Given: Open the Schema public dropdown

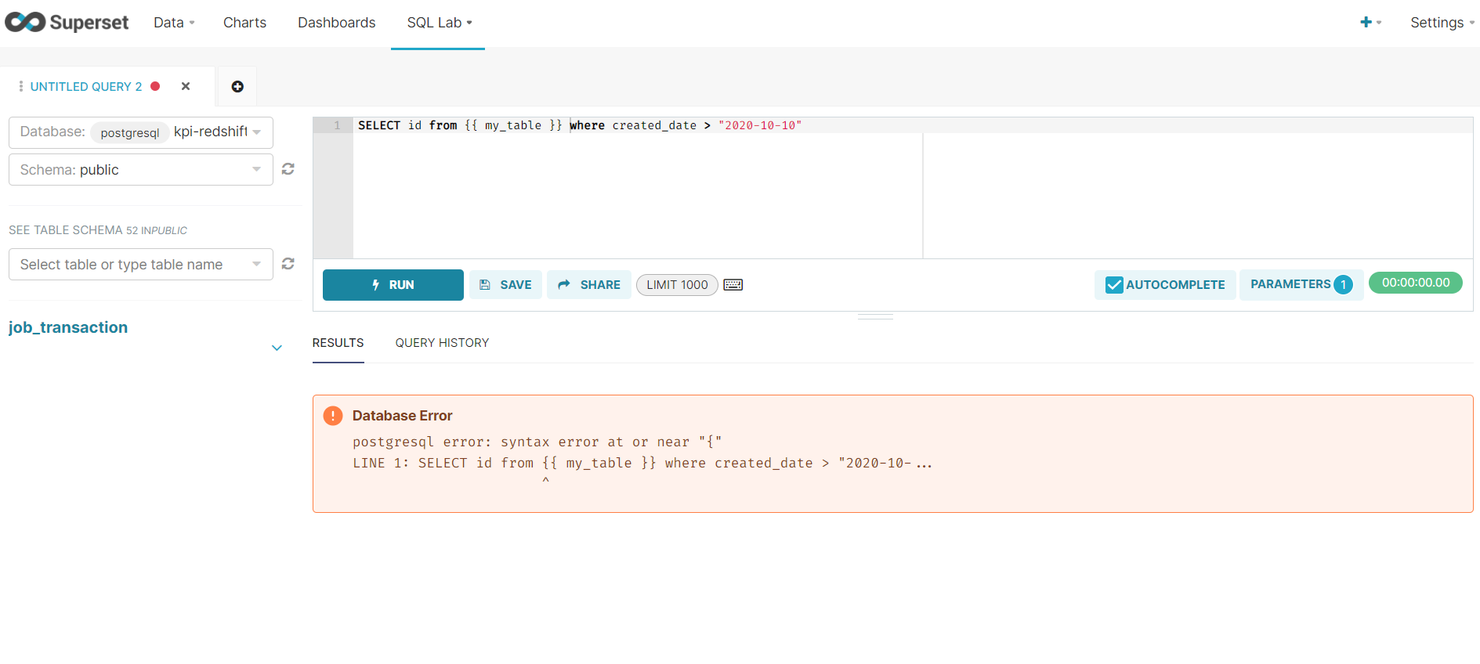Looking at the screenshot, I should coord(141,169).
